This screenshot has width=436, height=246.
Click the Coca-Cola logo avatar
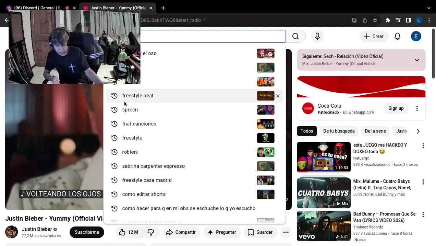(308, 108)
